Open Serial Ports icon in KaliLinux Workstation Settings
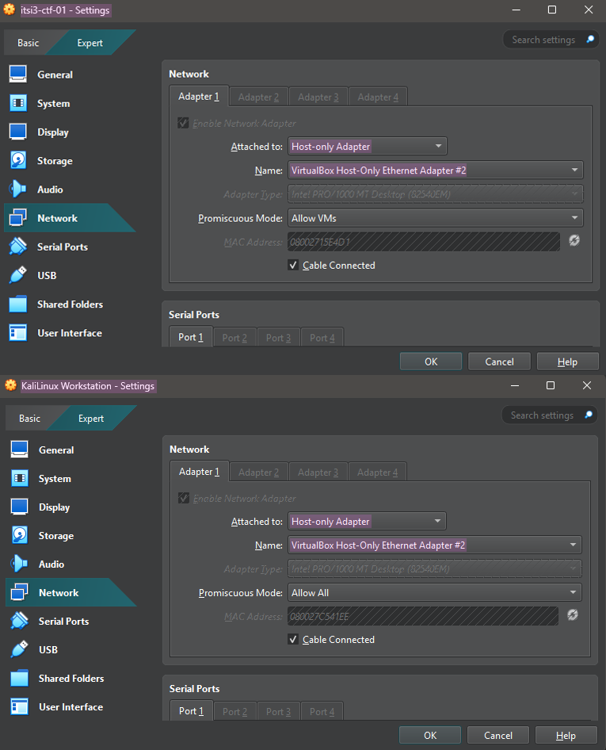606x750 pixels. coord(20,621)
